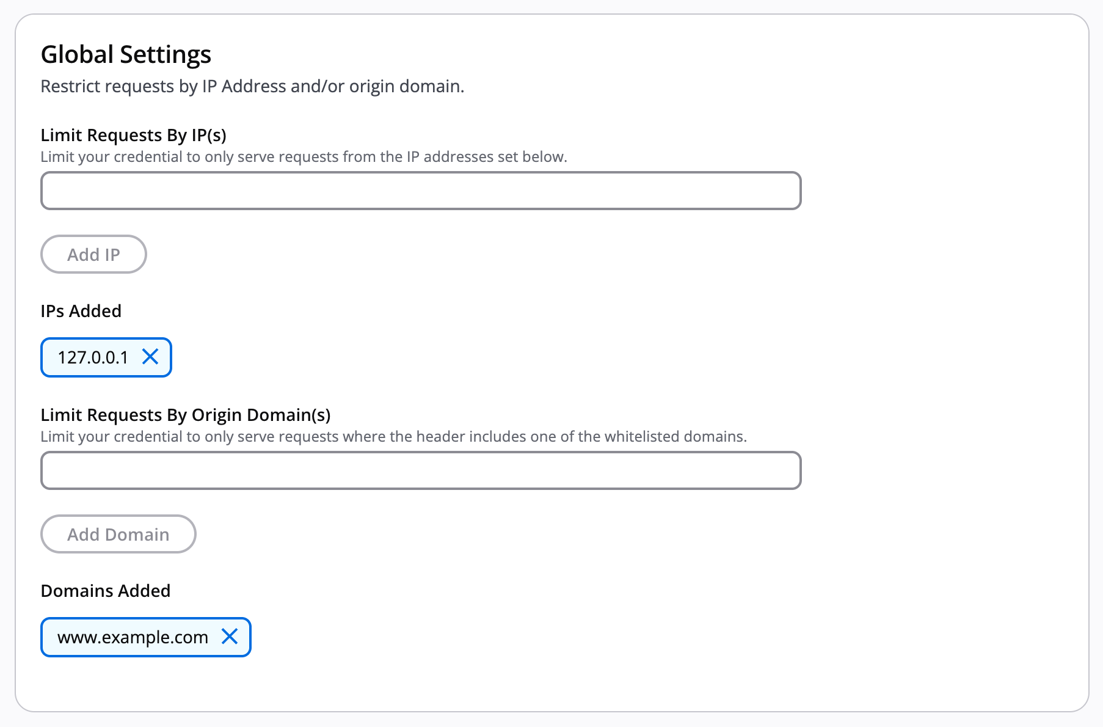Image resolution: width=1103 pixels, height=727 pixels.
Task: Click the Domains Added section label
Action: (x=105, y=590)
